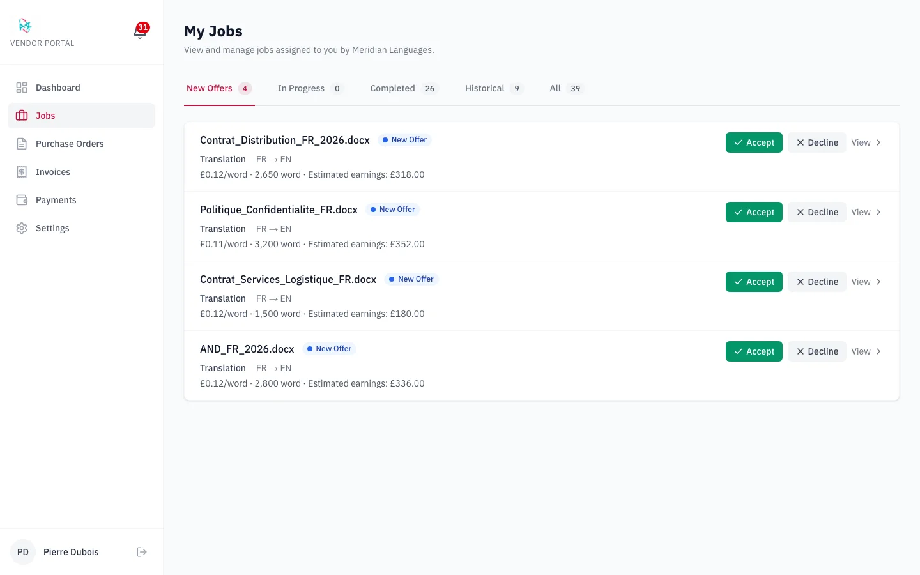This screenshot has width=920, height=575.
Task: Open notifications bell with 31 badge
Action: point(141,31)
